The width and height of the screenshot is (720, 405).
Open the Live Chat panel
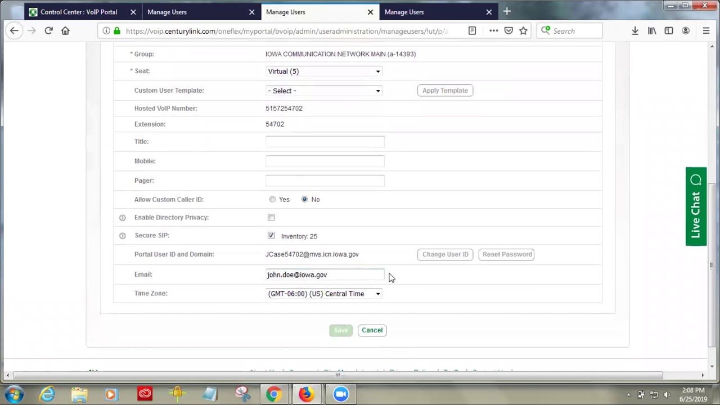click(x=696, y=206)
